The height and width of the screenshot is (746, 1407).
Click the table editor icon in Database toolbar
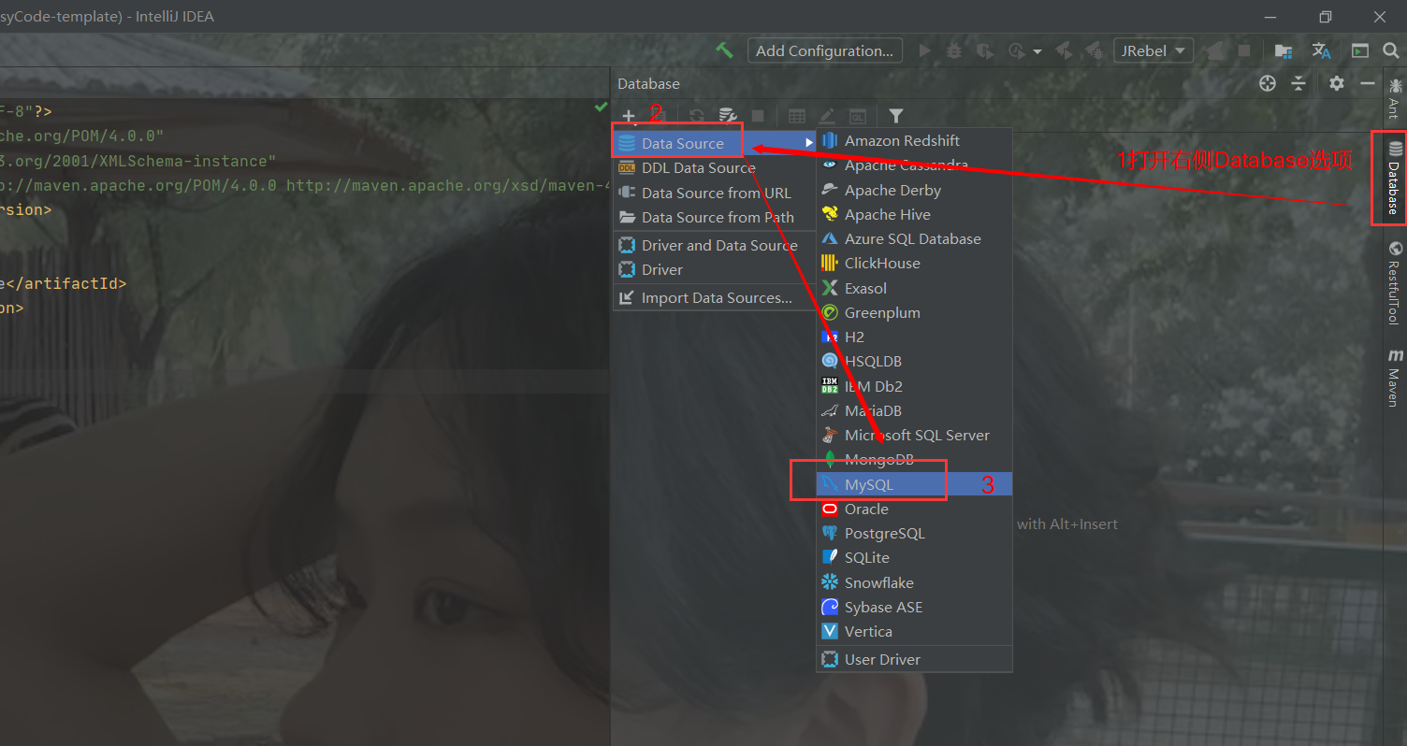click(797, 116)
